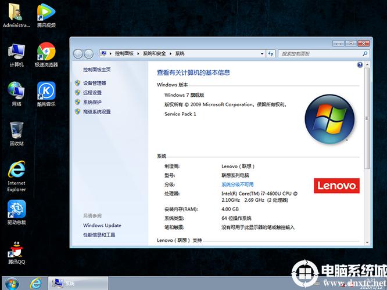The width and height of the screenshot is (387, 290).
Task: Expand arrow after 系统和安全 breadcrumb
Action: [x=170, y=53]
